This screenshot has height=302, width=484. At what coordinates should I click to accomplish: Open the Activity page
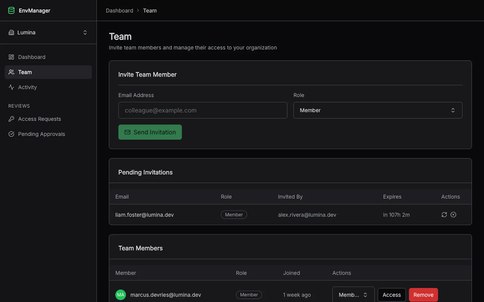point(48,87)
